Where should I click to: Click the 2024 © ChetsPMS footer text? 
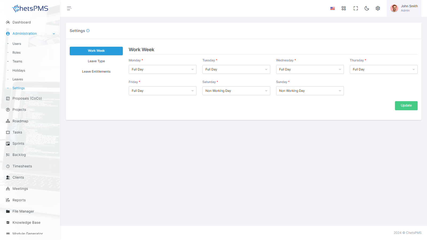408,233
